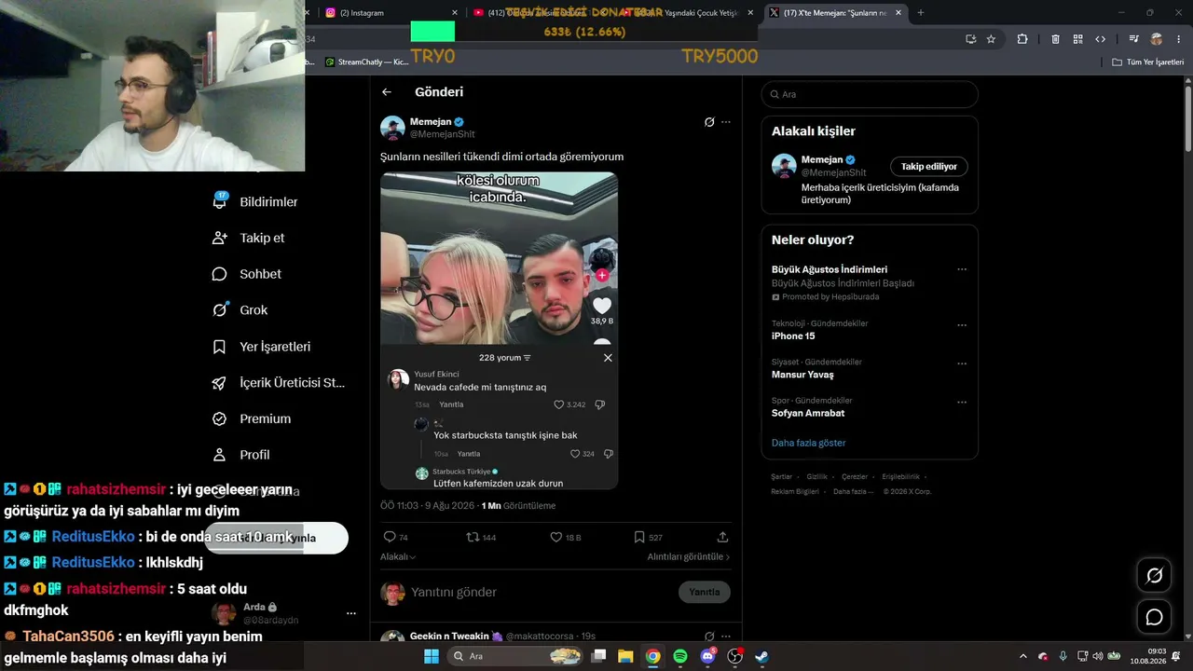Open the Sofyan Amrabat trending topic
The width and height of the screenshot is (1193, 671).
[x=808, y=413]
